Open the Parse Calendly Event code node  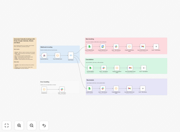click(x=57, y=55)
